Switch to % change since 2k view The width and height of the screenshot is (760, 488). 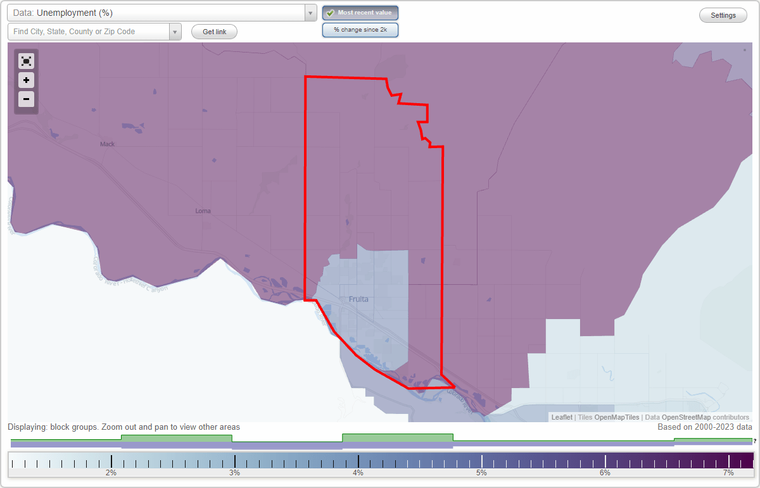pos(360,29)
